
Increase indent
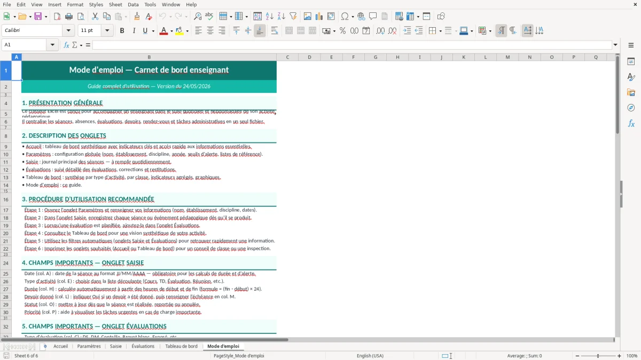pyautogui.click(x=407, y=31)
